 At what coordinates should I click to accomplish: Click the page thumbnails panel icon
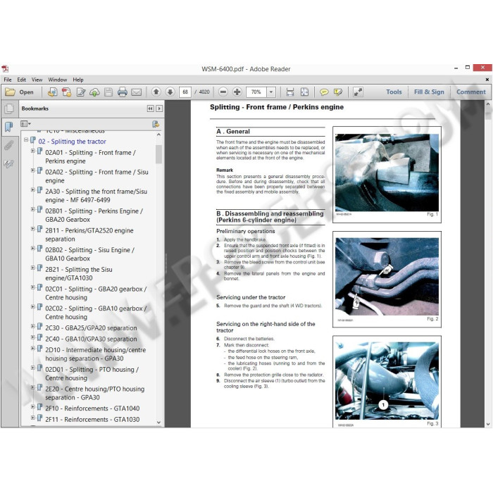click(9, 108)
